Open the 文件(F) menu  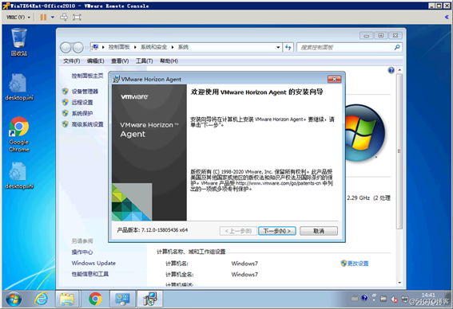71,61
